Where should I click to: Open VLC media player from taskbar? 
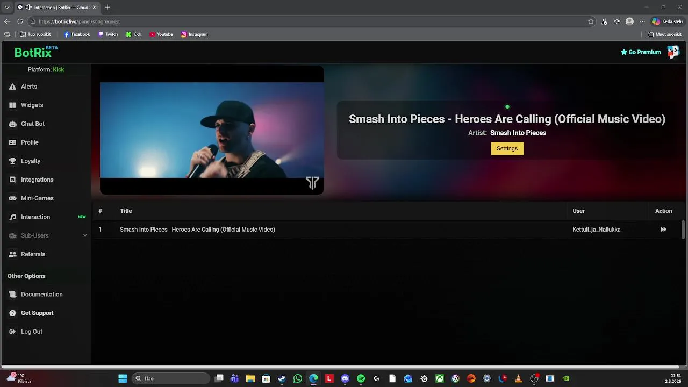point(518,378)
